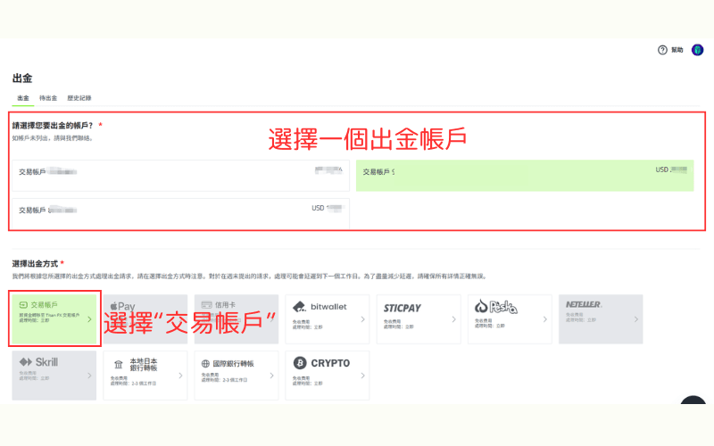Click the help question mark icon
This screenshot has width=714, height=446.
point(662,50)
